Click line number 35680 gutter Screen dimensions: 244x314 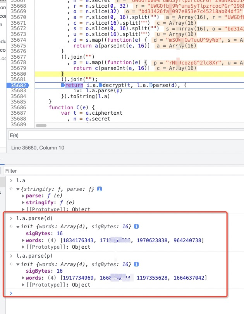[18, 74]
